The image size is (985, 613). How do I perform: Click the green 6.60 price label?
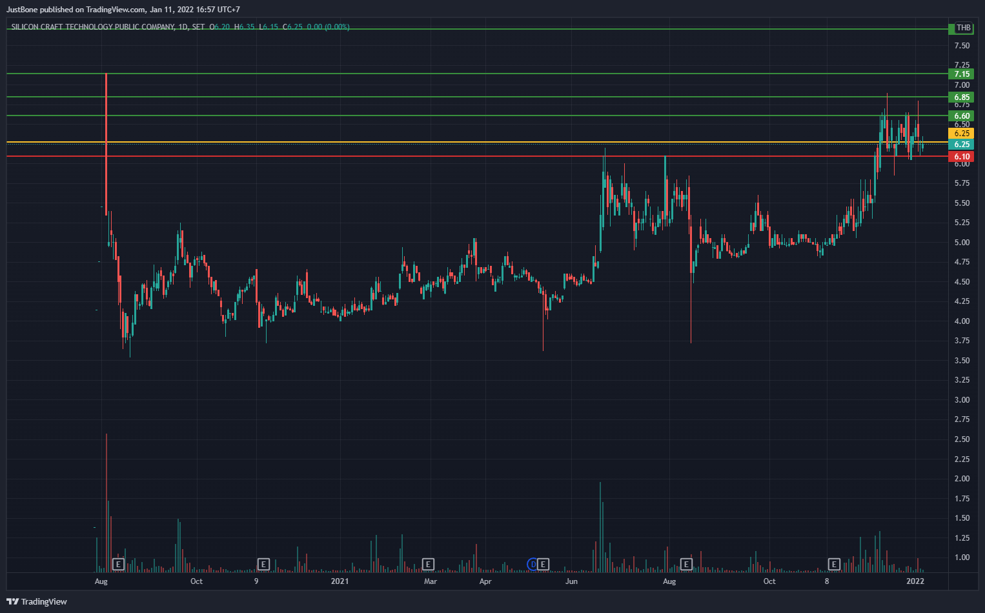[962, 116]
